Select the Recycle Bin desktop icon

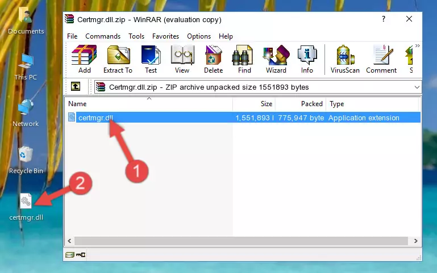tap(26, 160)
